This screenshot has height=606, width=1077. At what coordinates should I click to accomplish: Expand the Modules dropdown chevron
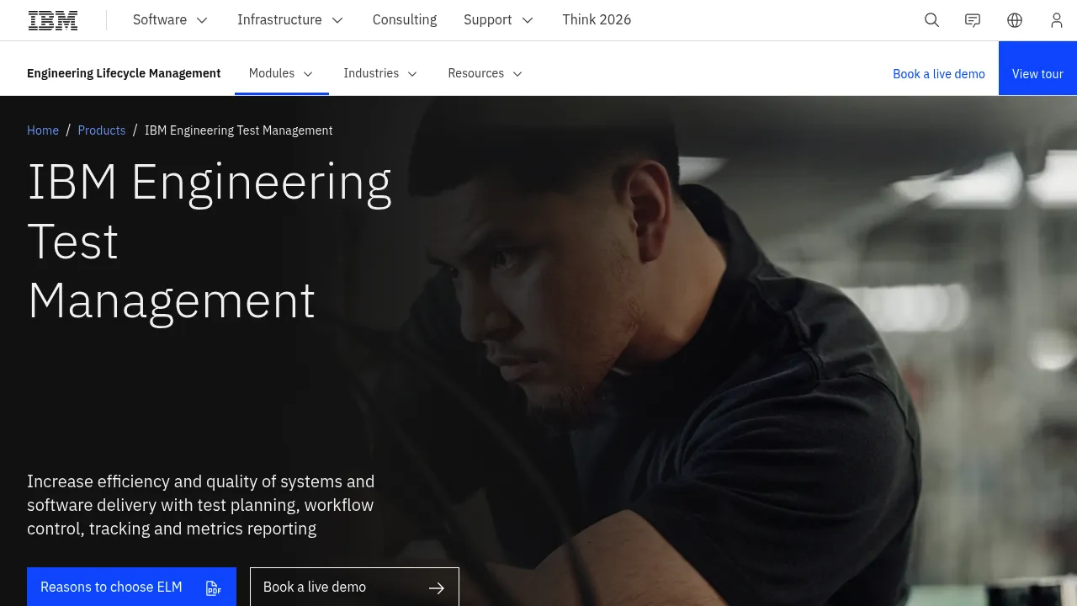[308, 74]
